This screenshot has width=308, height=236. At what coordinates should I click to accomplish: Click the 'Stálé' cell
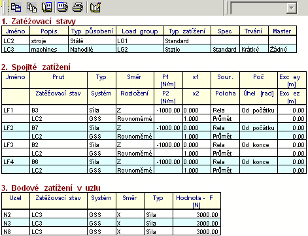(x=92, y=41)
